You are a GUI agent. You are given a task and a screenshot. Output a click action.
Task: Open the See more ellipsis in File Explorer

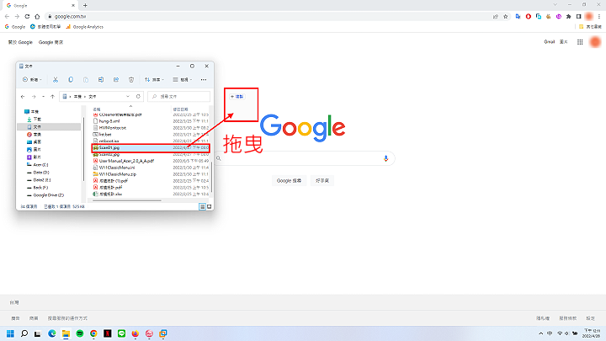point(204,80)
